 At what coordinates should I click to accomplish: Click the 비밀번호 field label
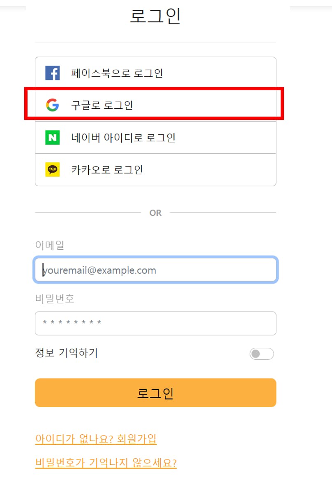[x=55, y=298]
